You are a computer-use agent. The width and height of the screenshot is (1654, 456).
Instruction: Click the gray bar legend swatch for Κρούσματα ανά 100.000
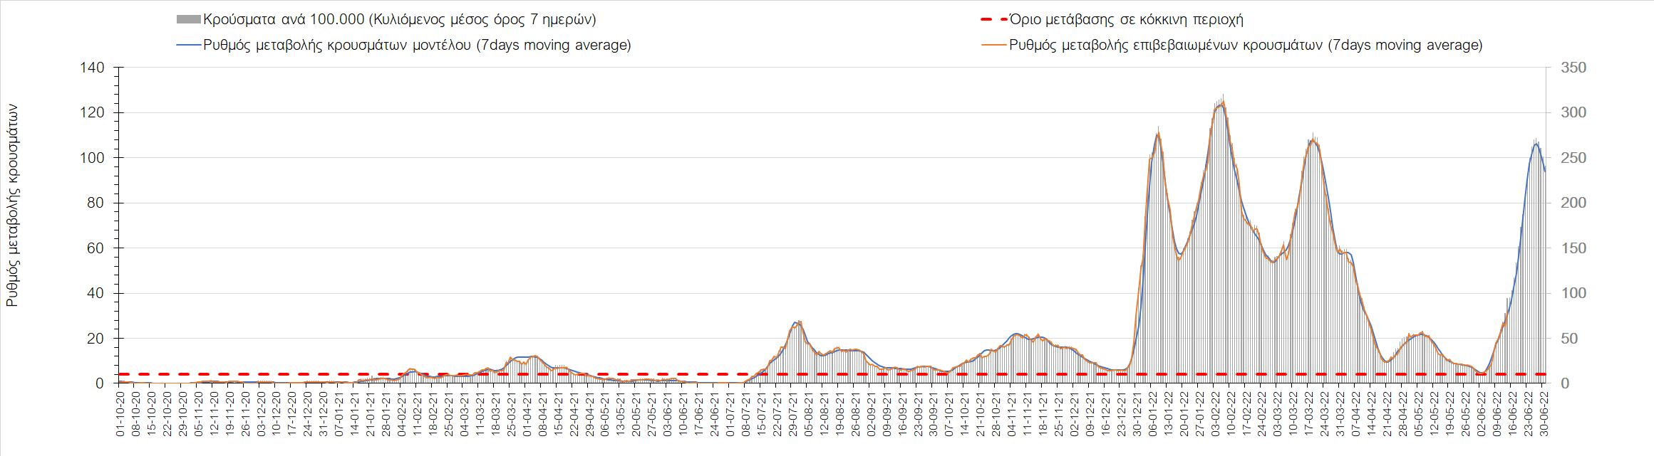(188, 19)
